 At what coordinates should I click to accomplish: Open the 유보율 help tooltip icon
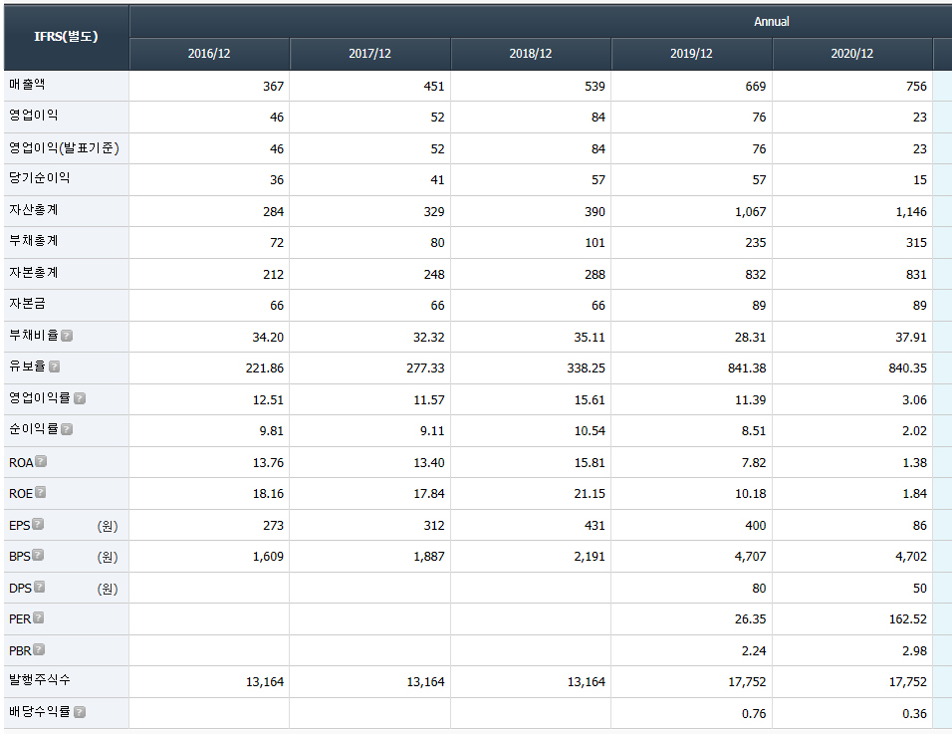tap(55, 367)
